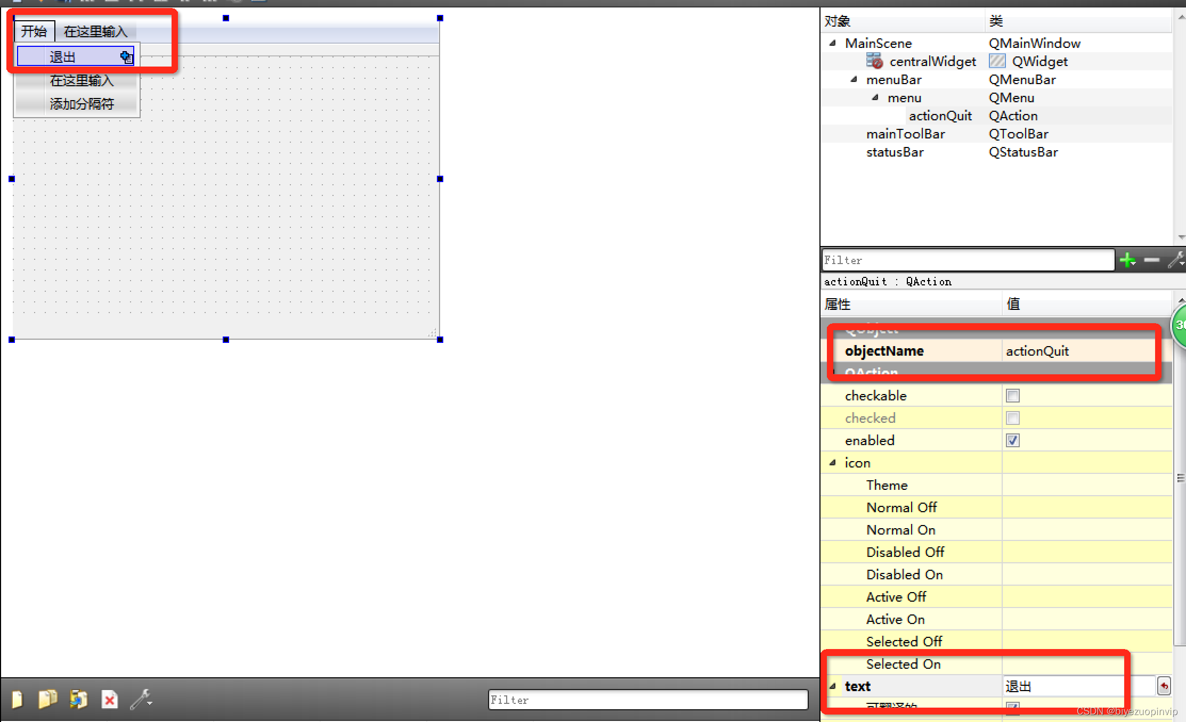Open the 开始 menu in the form
The height and width of the screenshot is (722, 1186).
point(34,31)
